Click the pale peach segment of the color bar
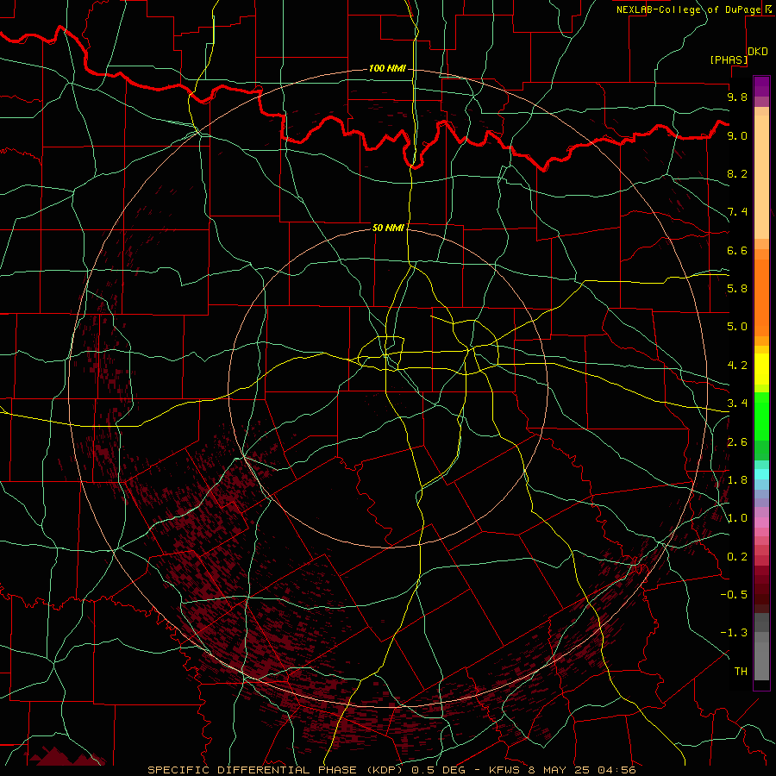The height and width of the screenshot is (776, 776). 761,177
